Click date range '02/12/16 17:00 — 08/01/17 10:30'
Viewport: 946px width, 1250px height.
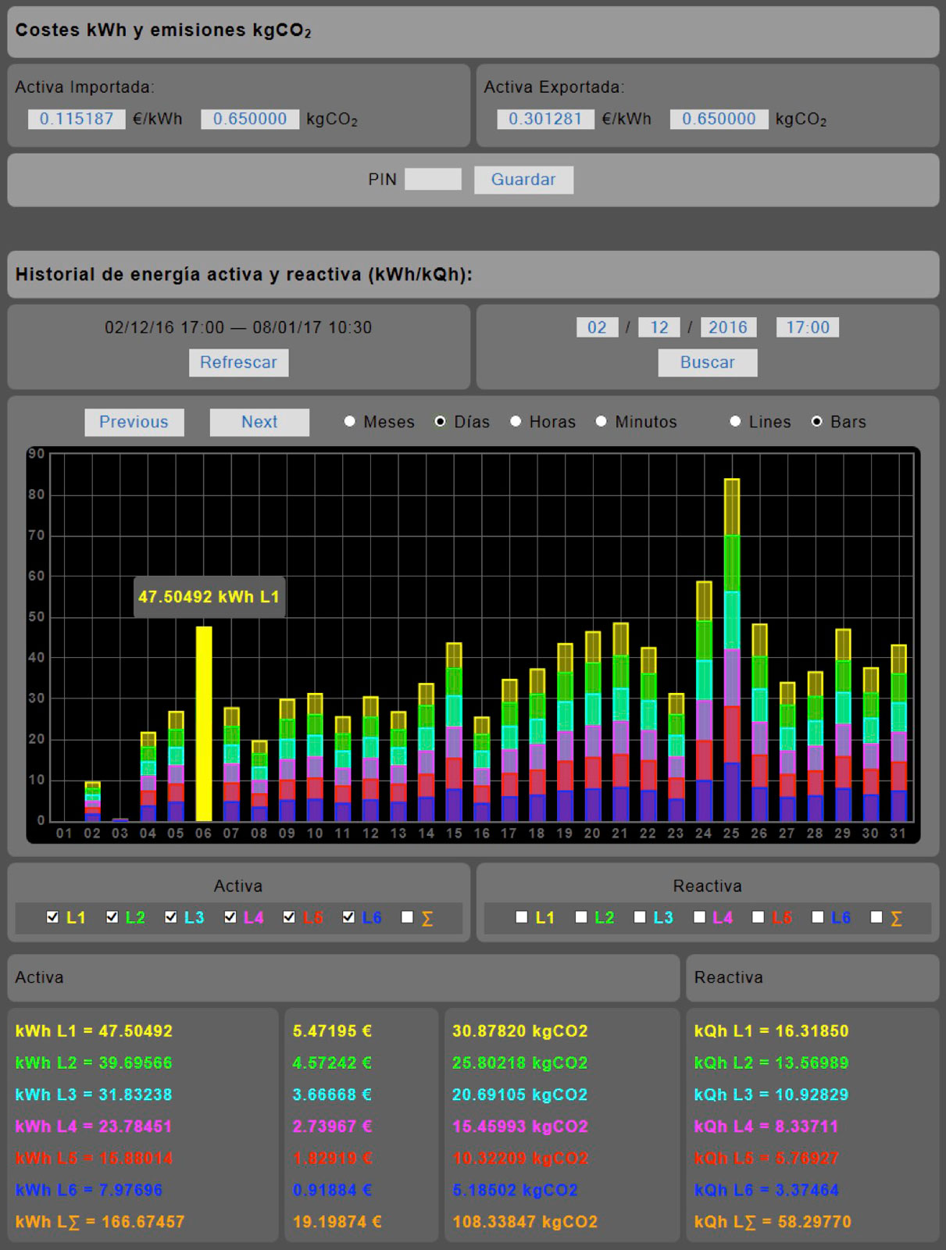click(238, 327)
